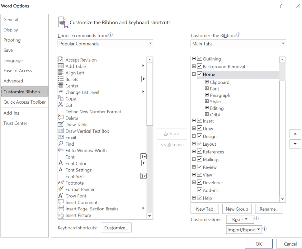Click the Email envelope icon

click(x=61, y=137)
